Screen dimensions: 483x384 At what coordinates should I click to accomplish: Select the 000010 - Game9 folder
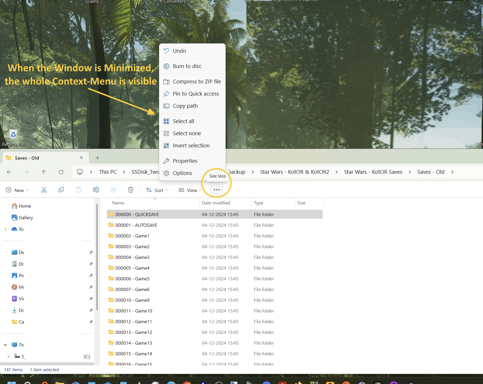[215, 300]
